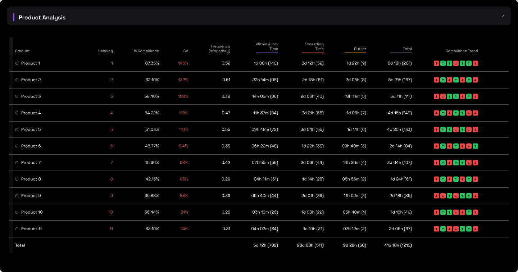Click the Compliance Trend column header

tap(462, 51)
